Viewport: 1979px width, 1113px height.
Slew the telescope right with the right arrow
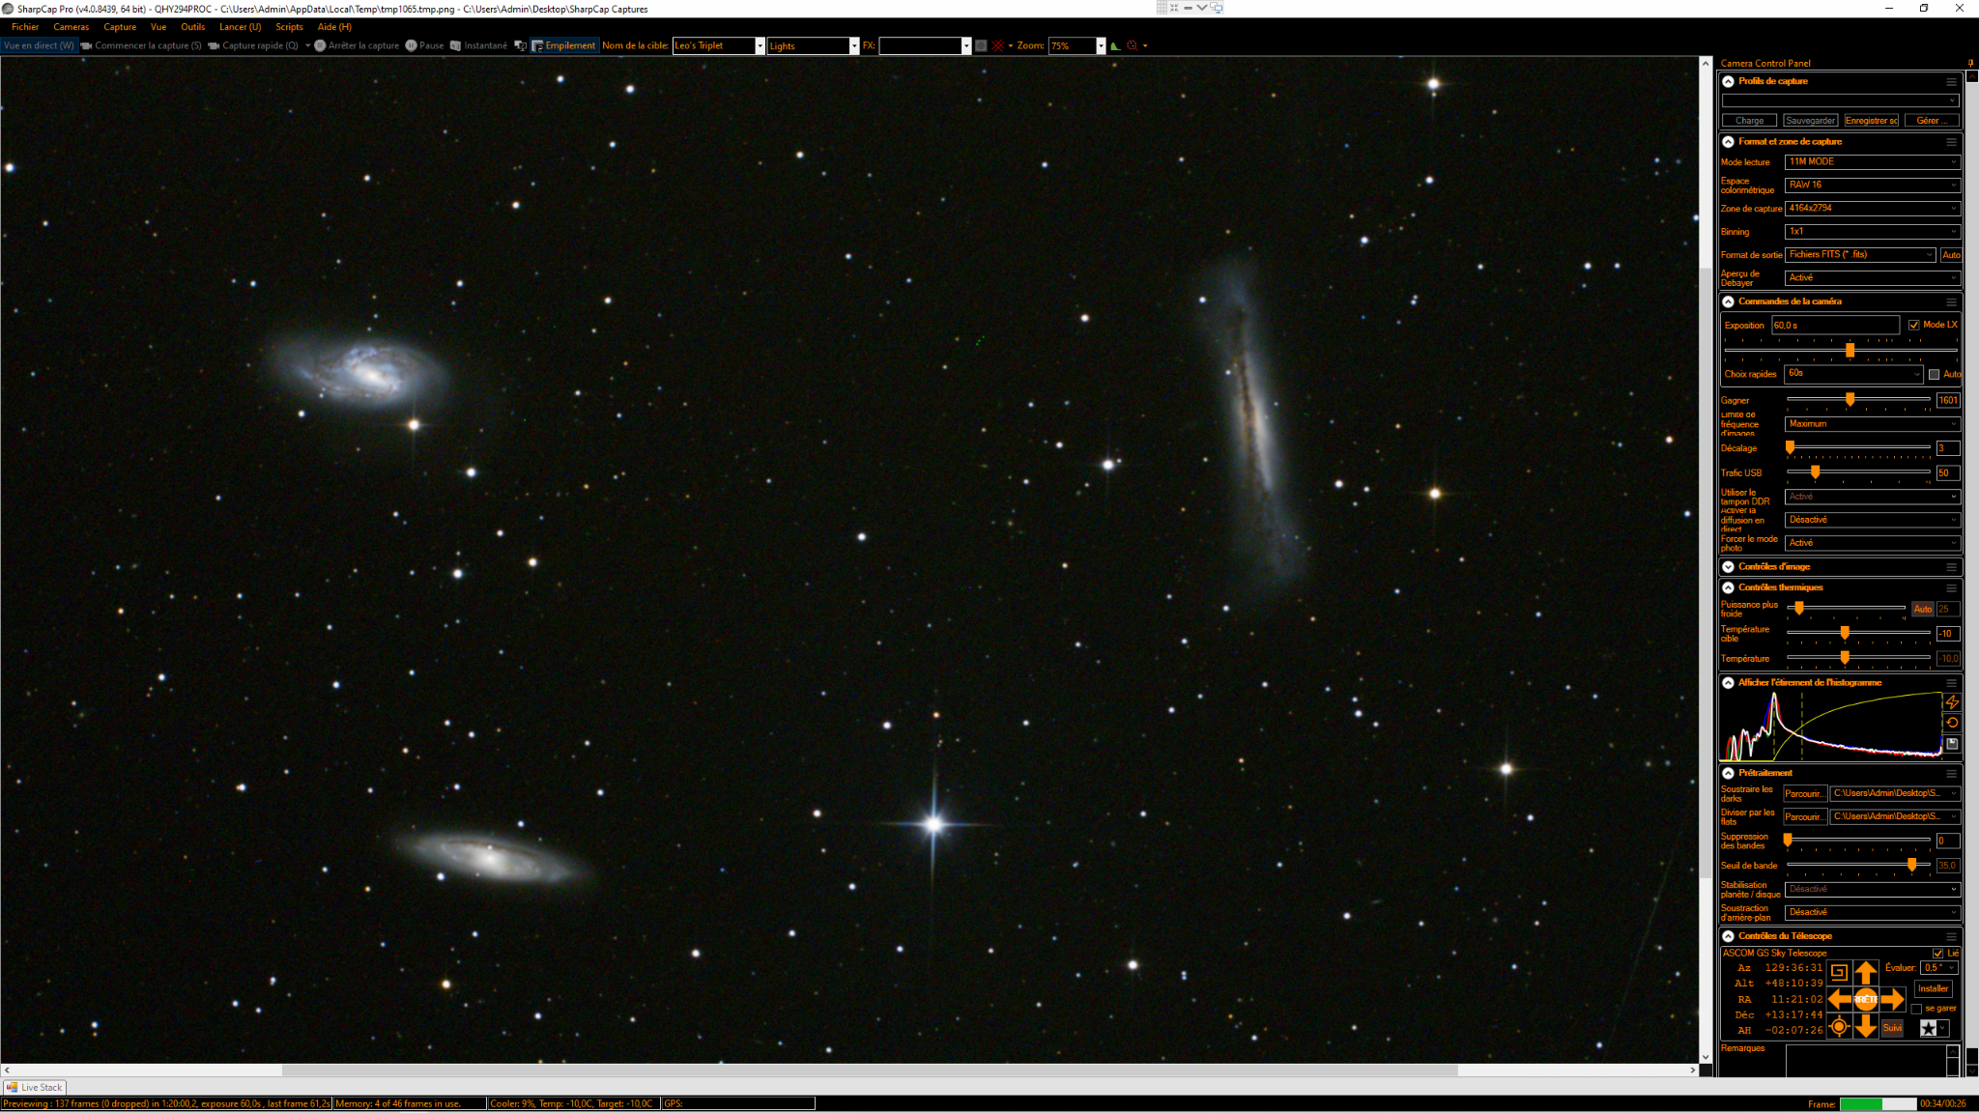[1893, 999]
